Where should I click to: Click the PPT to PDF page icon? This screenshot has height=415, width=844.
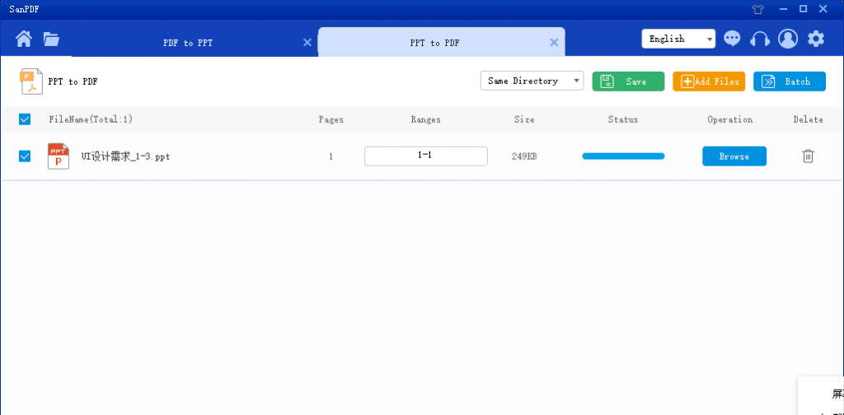click(31, 82)
